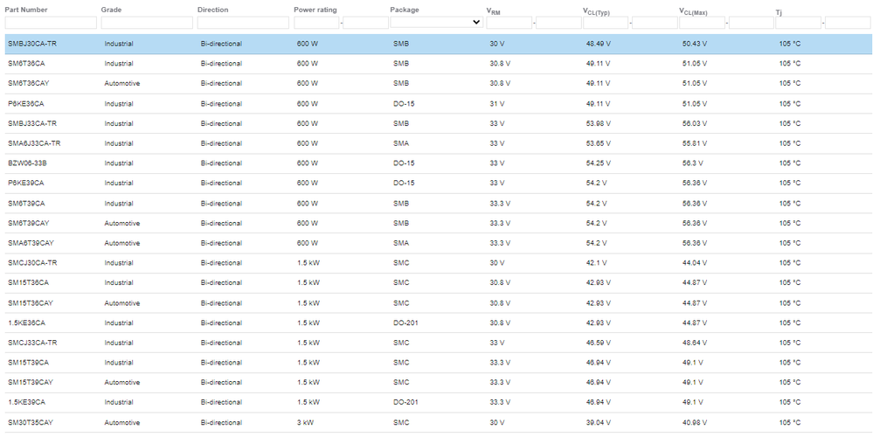
Task: Select part number SMA6J33CA-TR
Action: point(35,143)
